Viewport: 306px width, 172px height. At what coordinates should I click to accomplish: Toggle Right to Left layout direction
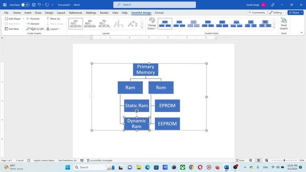[x=35, y=29]
